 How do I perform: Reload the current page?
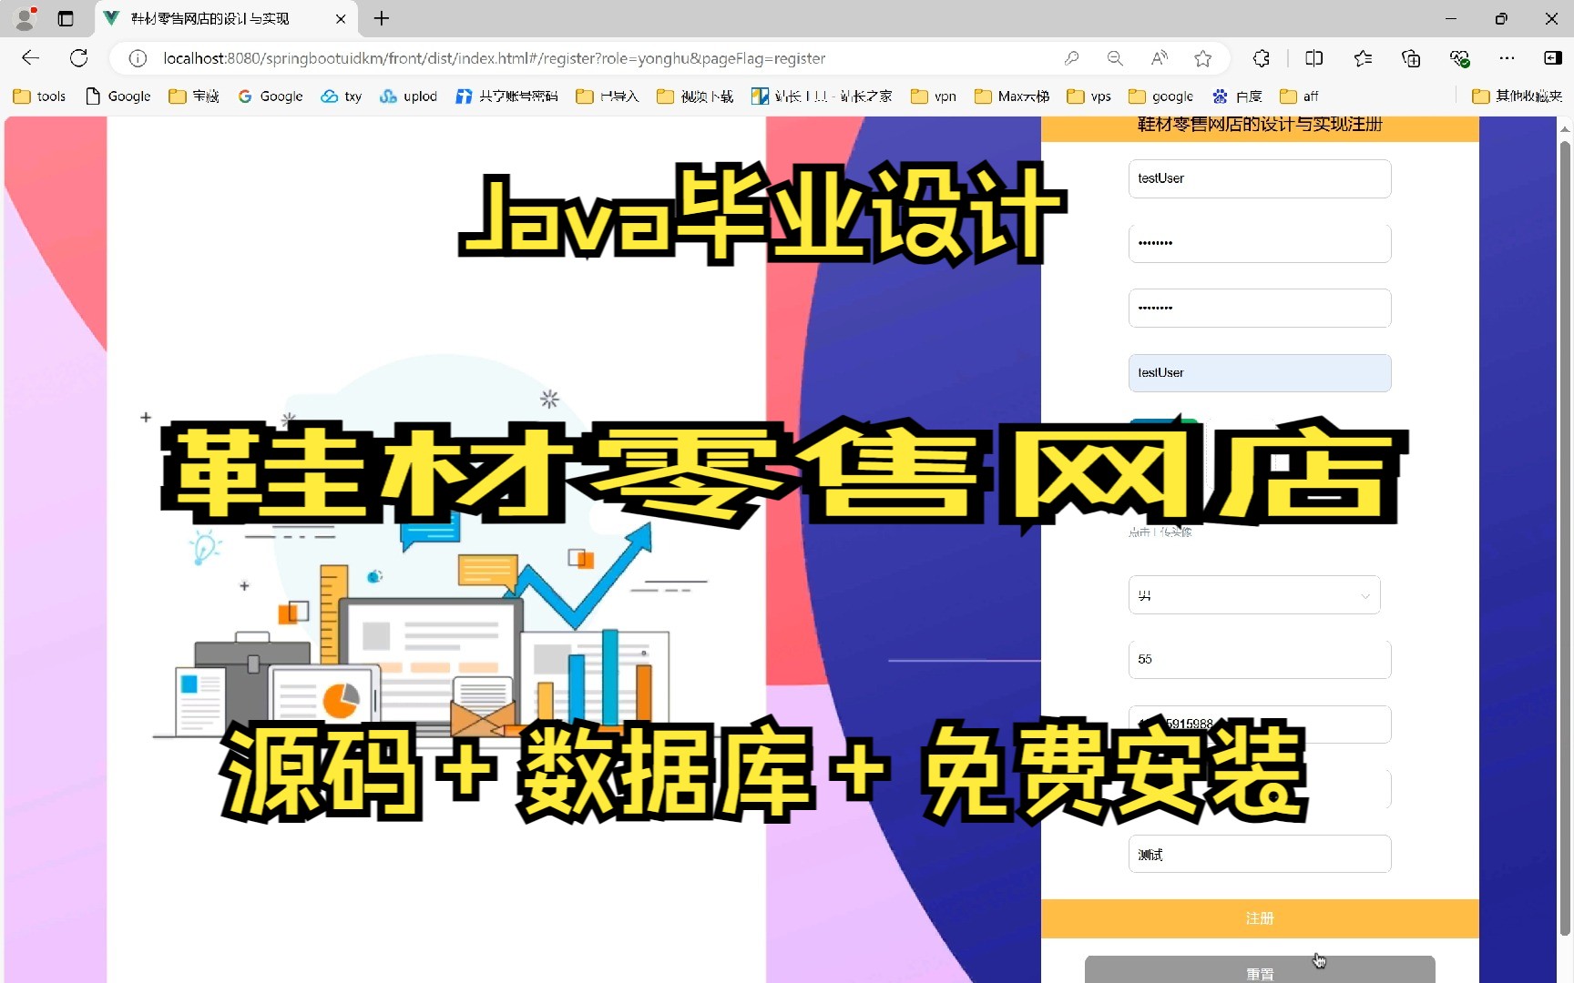tap(79, 58)
